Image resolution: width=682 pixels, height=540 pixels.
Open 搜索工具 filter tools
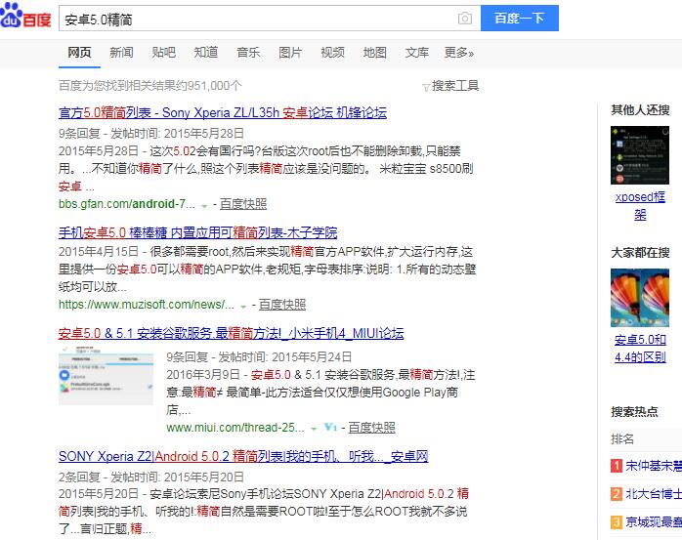point(450,86)
